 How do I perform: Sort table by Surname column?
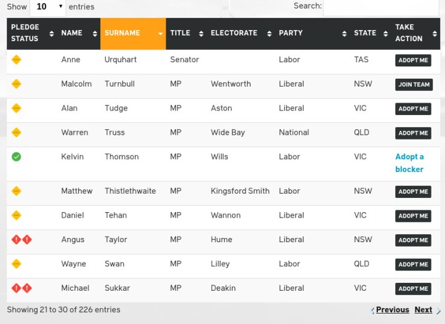132,33
